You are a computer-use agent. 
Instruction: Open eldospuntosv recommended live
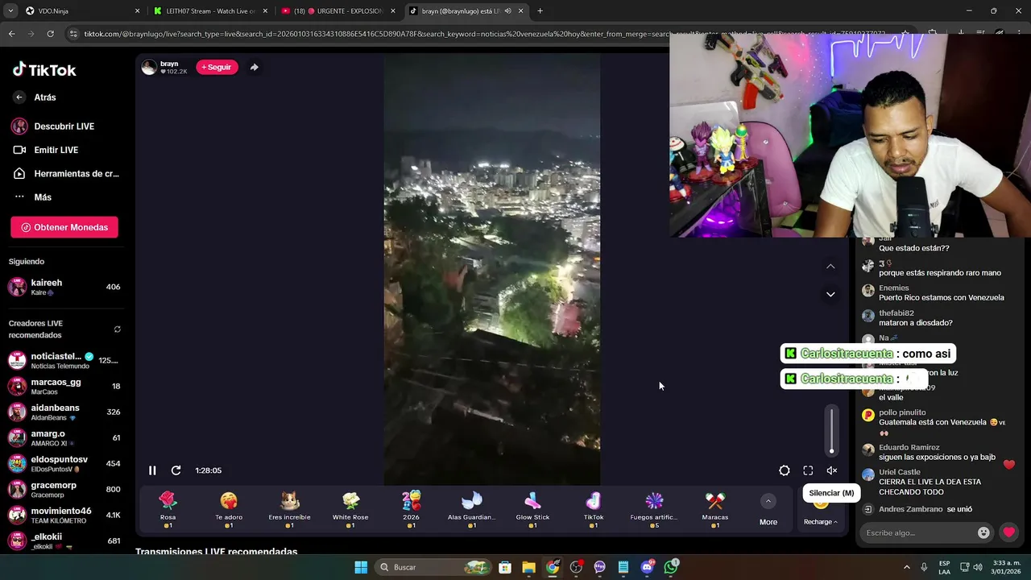click(x=64, y=463)
